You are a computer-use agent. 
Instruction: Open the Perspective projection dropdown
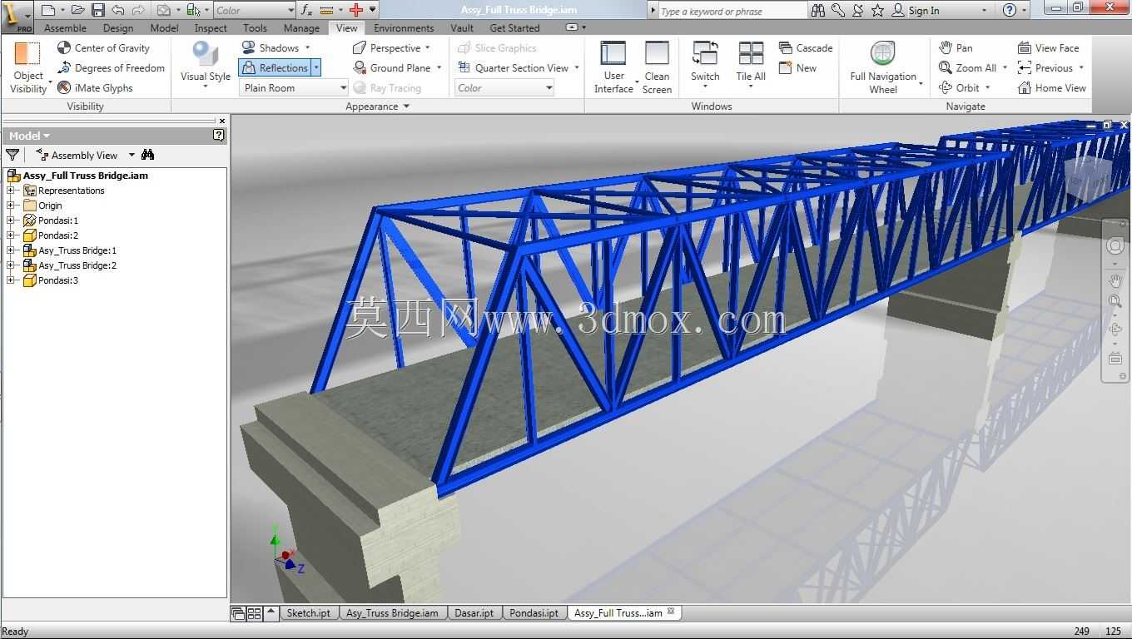(x=427, y=47)
